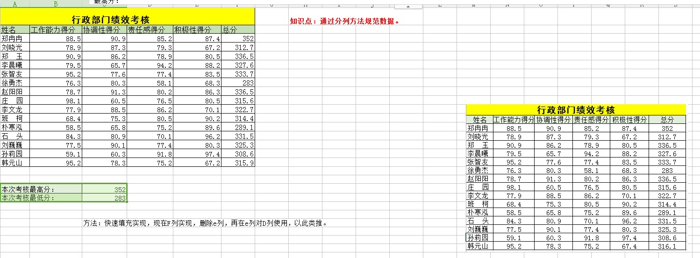
Task: Click 责任感得分 header in the left table
Action: click(150, 30)
